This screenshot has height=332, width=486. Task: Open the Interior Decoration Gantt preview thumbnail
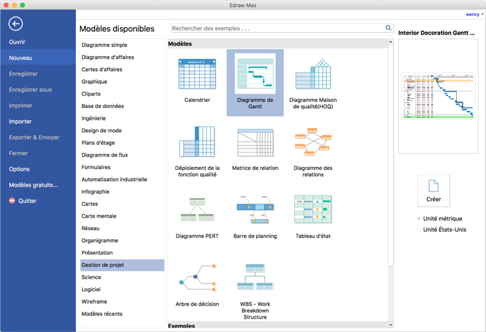[x=438, y=96]
